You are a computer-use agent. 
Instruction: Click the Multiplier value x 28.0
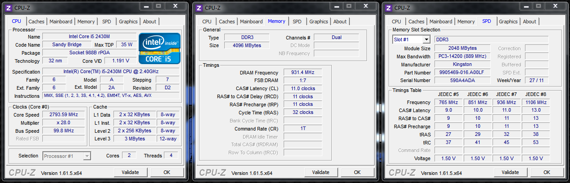tap(63, 123)
